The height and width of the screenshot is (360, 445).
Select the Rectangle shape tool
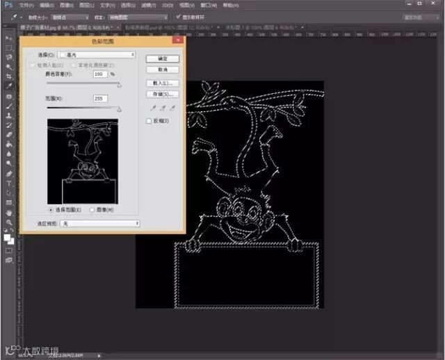[x=9, y=202]
